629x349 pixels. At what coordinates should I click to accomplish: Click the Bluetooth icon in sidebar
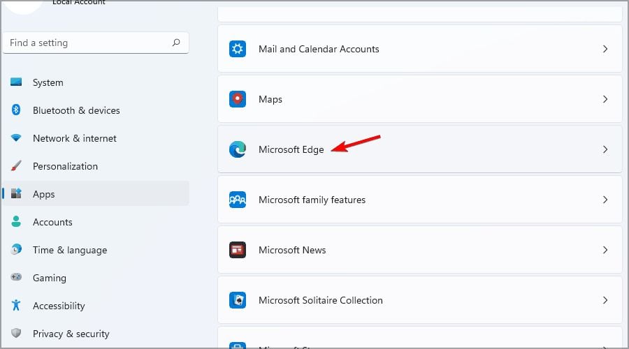[16, 110]
